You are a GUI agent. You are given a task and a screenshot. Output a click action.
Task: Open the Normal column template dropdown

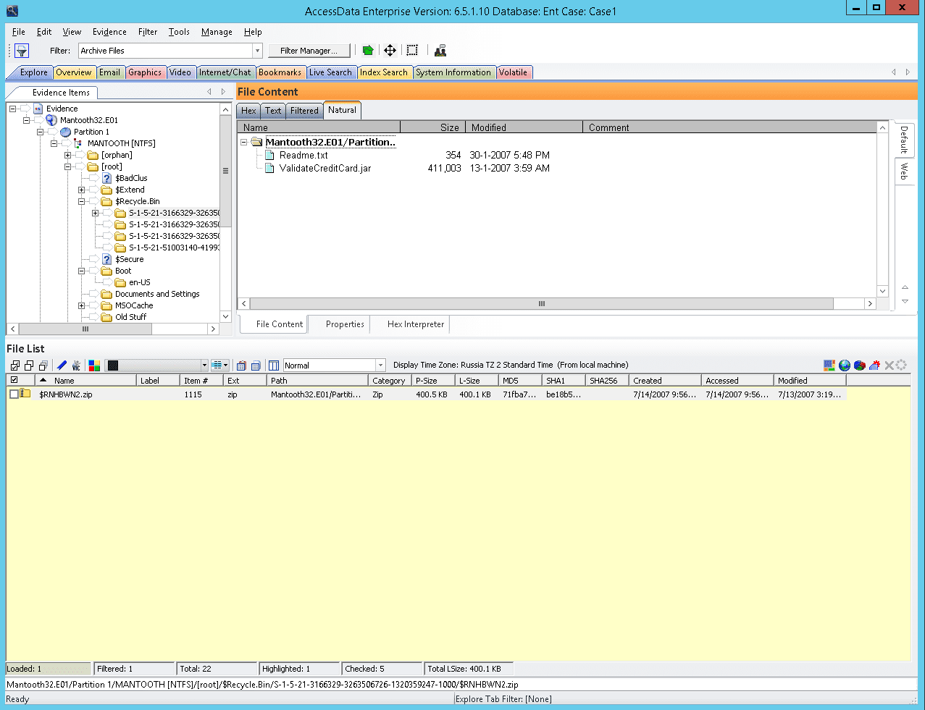(380, 365)
